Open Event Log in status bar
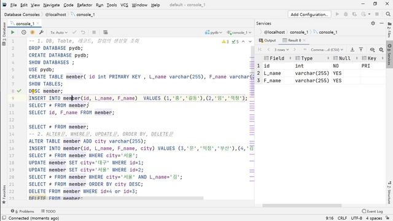The image size is (393, 221). 373,211
